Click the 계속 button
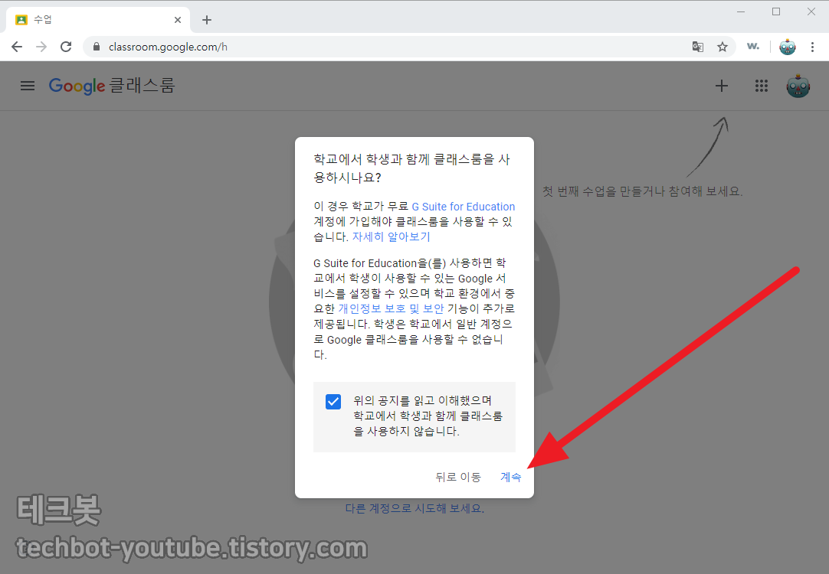 [511, 477]
